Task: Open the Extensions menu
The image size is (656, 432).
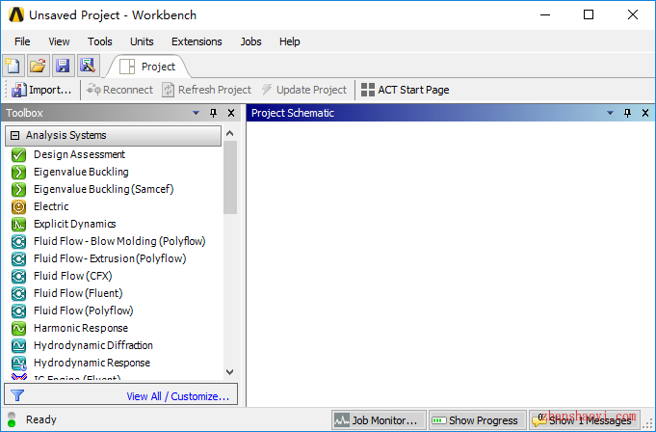Action: 197,41
